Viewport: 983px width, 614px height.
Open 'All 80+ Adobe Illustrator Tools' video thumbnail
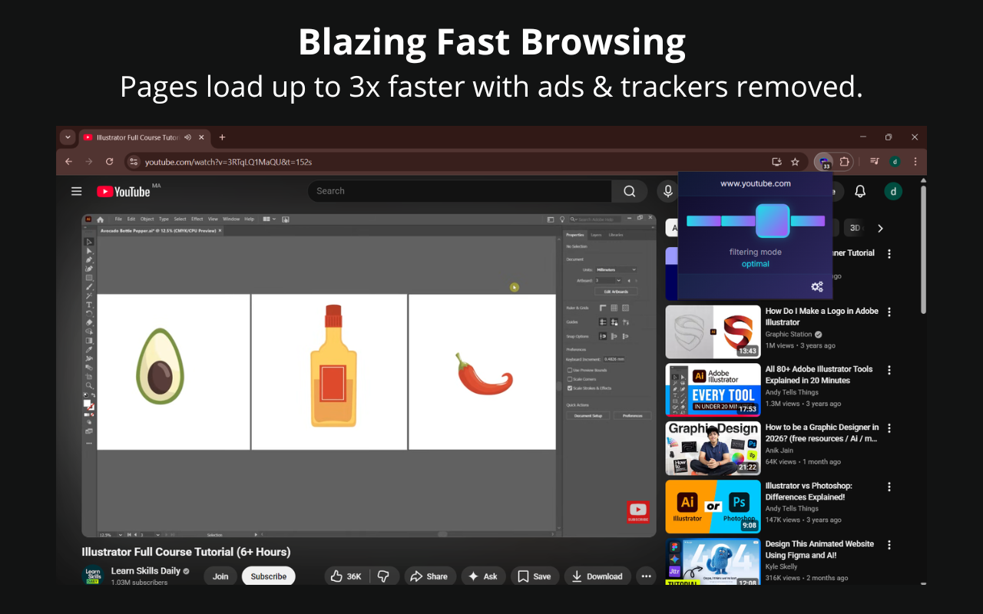(713, 390)
